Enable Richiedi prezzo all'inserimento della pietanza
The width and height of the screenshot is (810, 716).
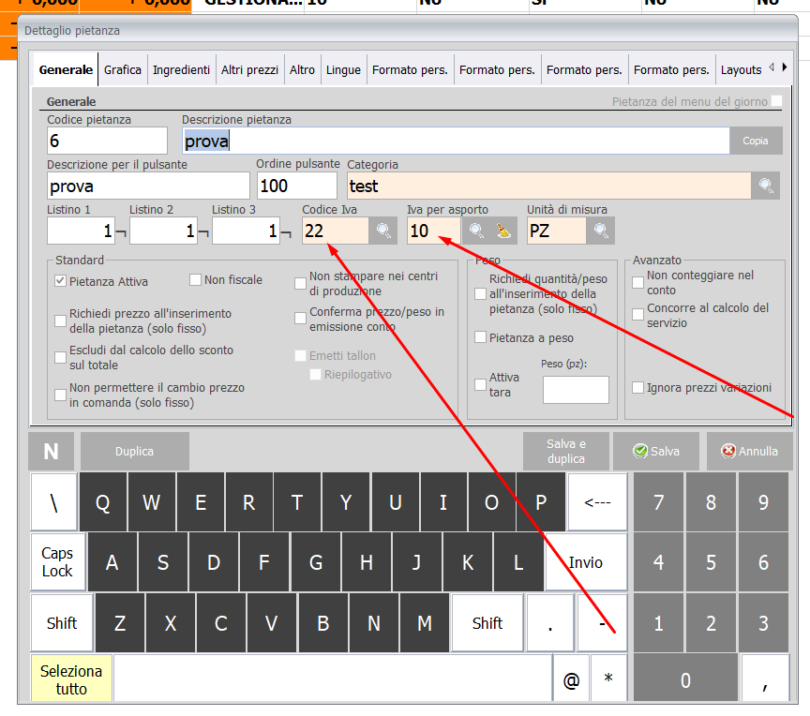(60, 321)
